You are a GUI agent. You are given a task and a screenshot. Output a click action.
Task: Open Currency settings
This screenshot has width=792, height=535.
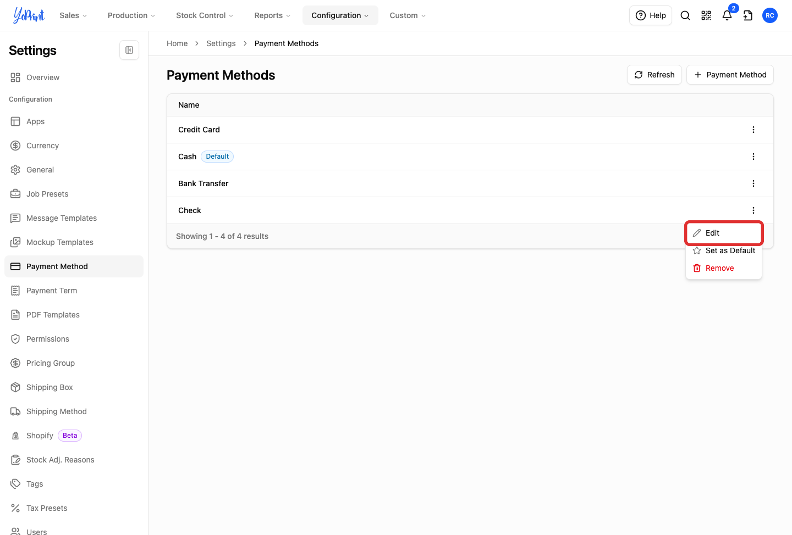[74, 146]
